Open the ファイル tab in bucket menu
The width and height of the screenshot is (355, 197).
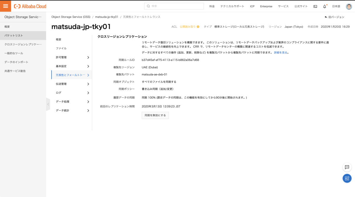[61, 48]
